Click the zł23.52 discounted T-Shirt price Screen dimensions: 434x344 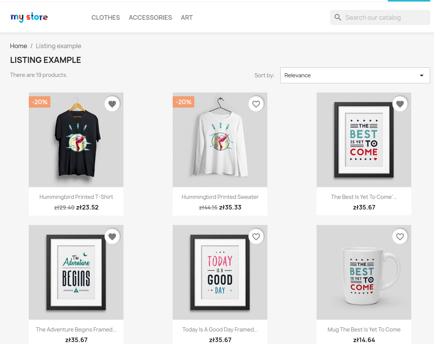pyautogui.click(x=87, y=208)
